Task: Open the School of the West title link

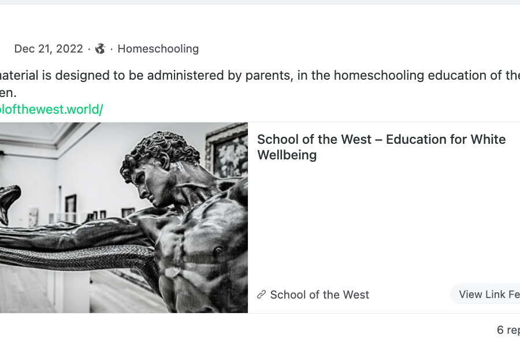Action: 381,147
